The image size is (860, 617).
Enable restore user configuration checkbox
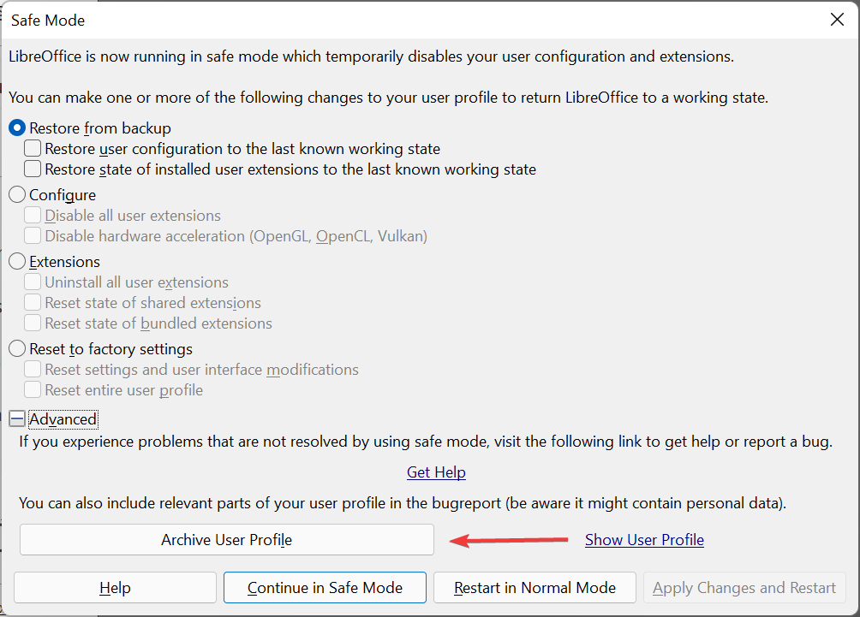33,149
